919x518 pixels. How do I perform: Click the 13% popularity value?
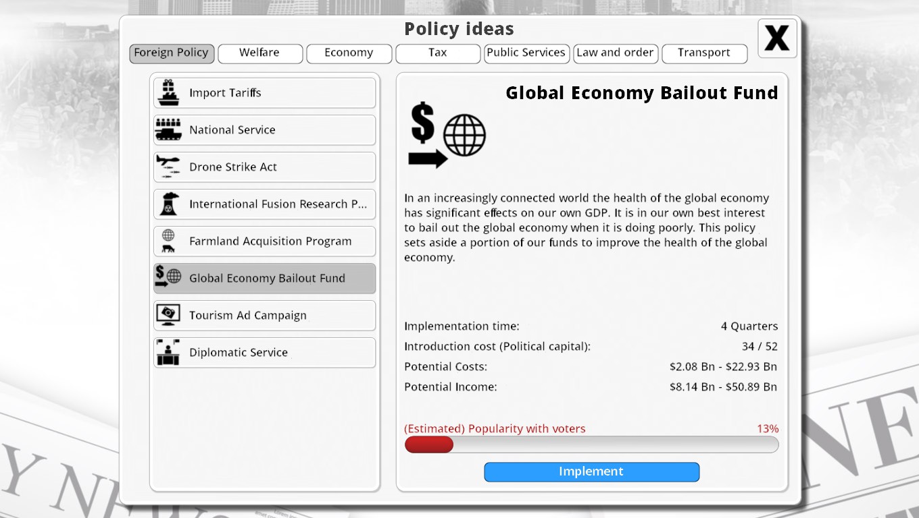pyautogui.click(x=768, y=429)
